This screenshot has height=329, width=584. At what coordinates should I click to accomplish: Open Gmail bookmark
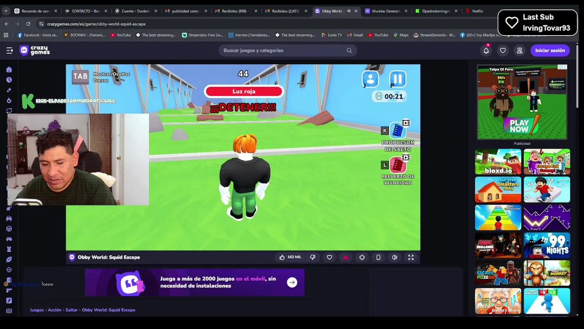(355, 35)
